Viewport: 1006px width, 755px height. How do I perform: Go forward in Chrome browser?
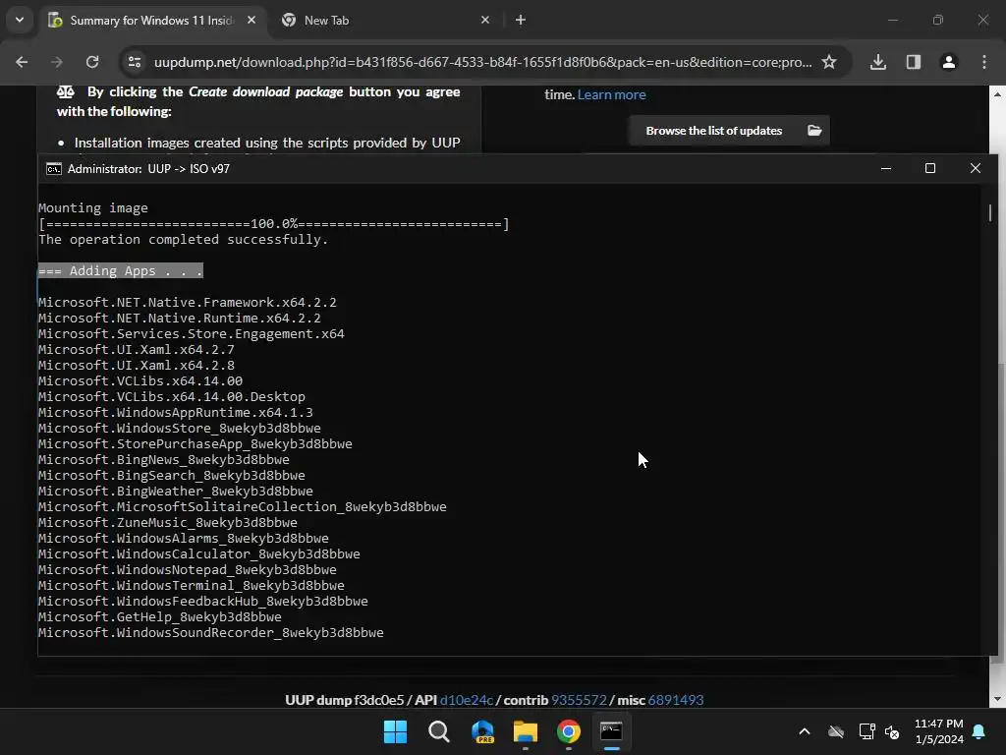(57, 62)
